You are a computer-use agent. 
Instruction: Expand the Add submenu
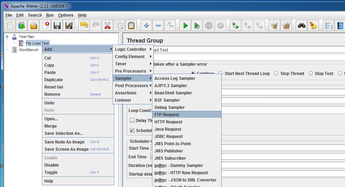coord(78,49)
